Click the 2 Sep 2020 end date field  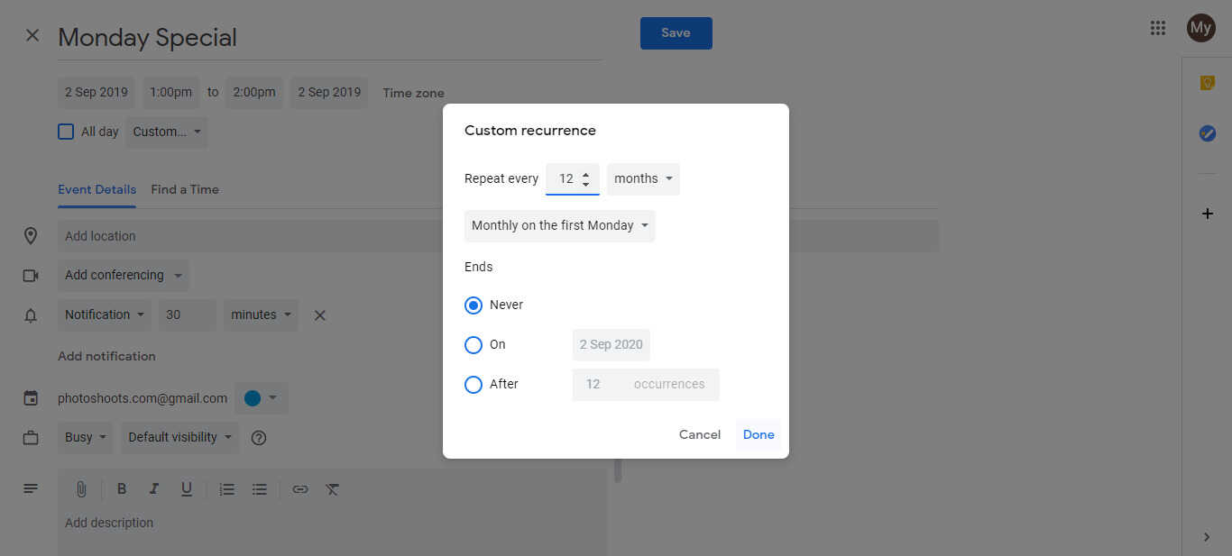pyautogui.click(x=611, y=345)
